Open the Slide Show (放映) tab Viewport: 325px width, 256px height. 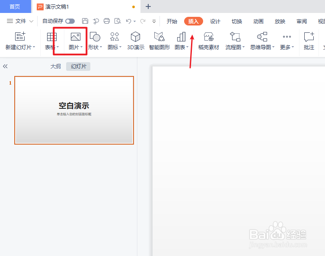click(280, 21)
